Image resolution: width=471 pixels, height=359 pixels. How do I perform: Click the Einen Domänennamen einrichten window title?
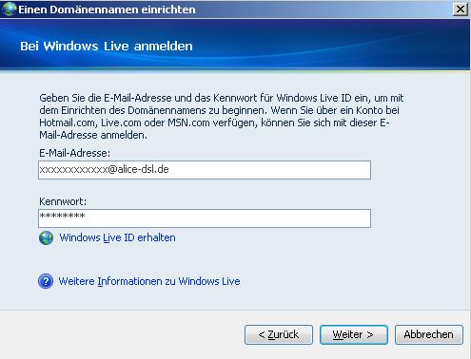[x=107, y=9]
